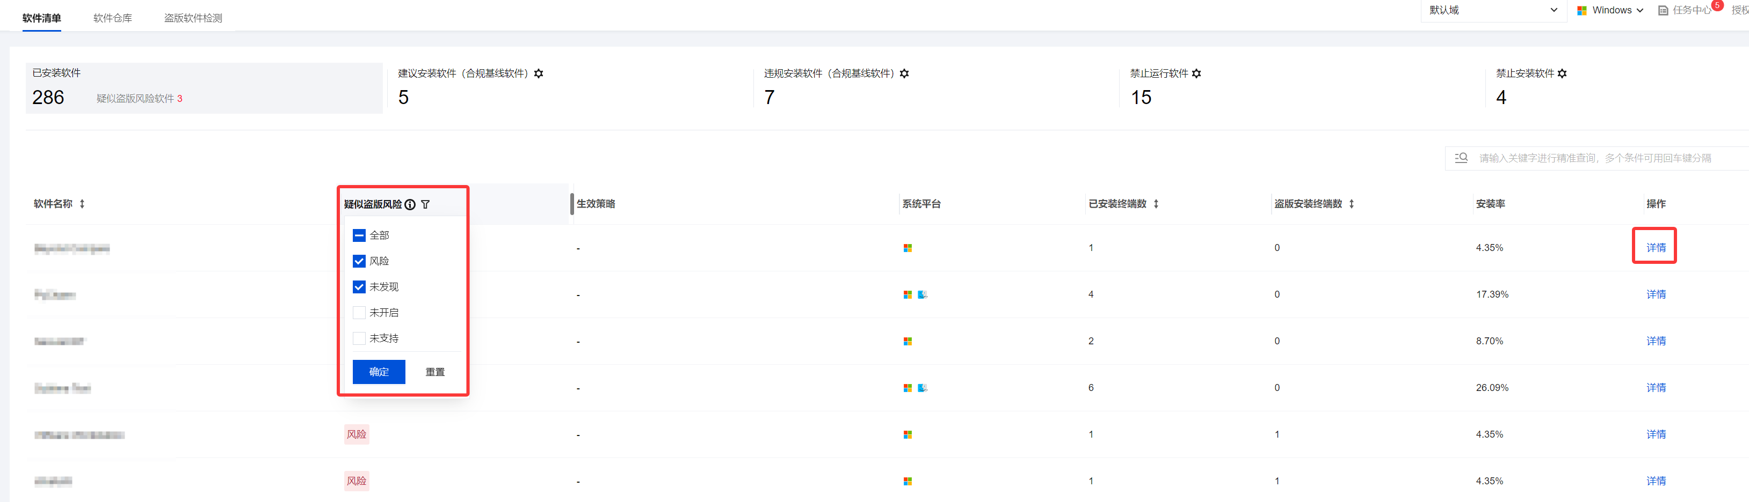Click the 任务中心 list icon
This screenshot has height=502, width=1749.
[x=1663, y=10]
